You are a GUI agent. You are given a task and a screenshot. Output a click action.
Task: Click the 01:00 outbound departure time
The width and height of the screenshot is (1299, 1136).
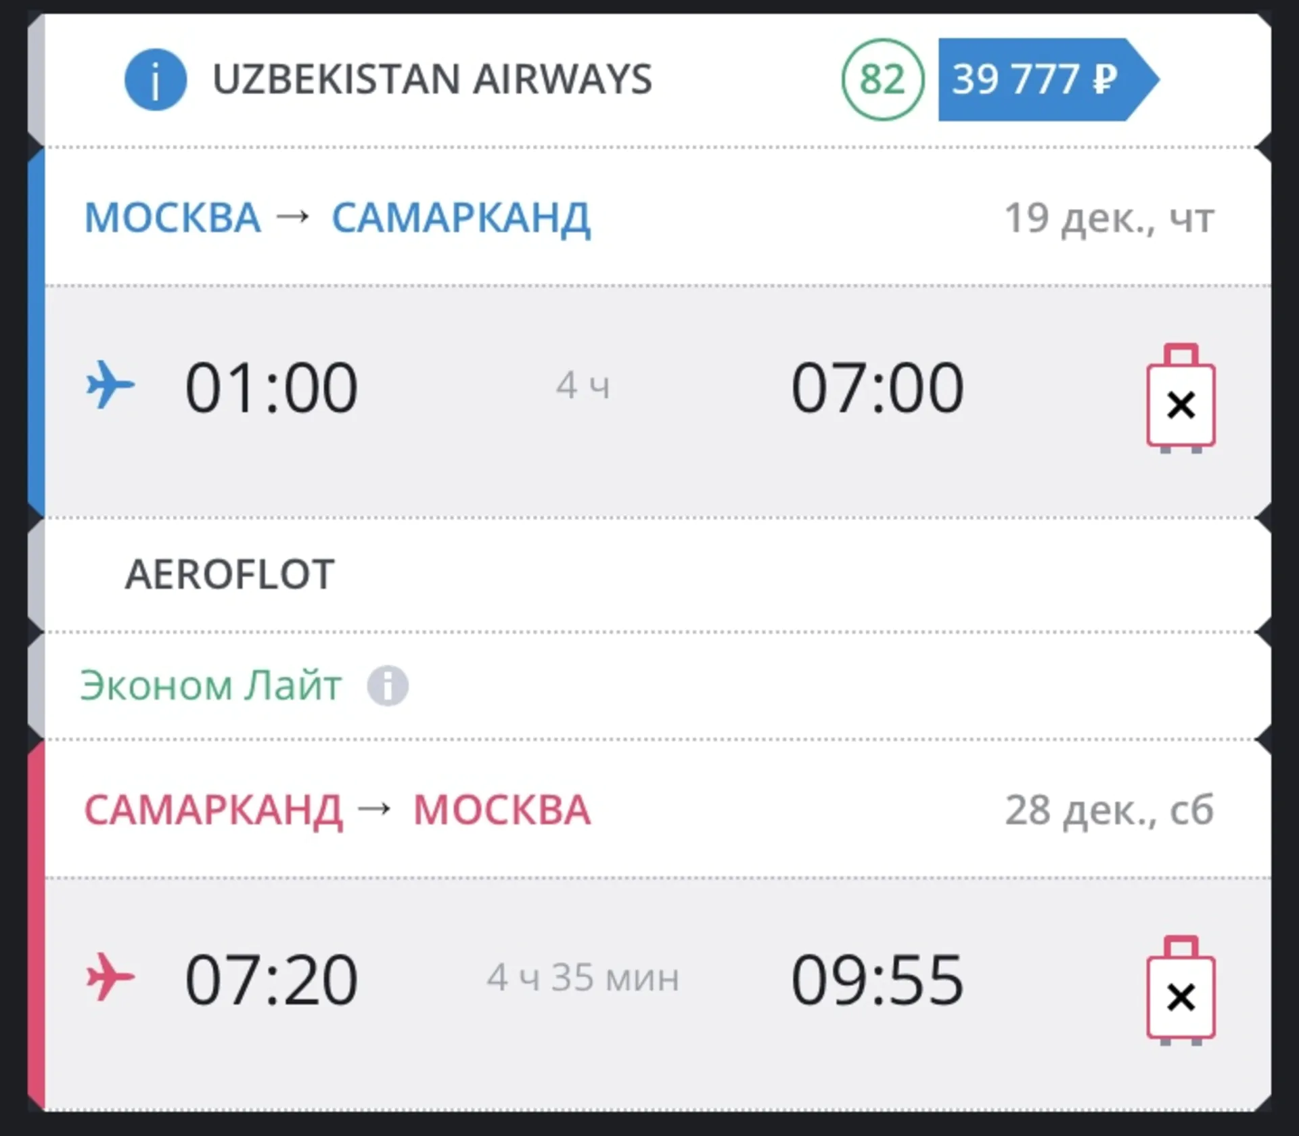point(271,388)
